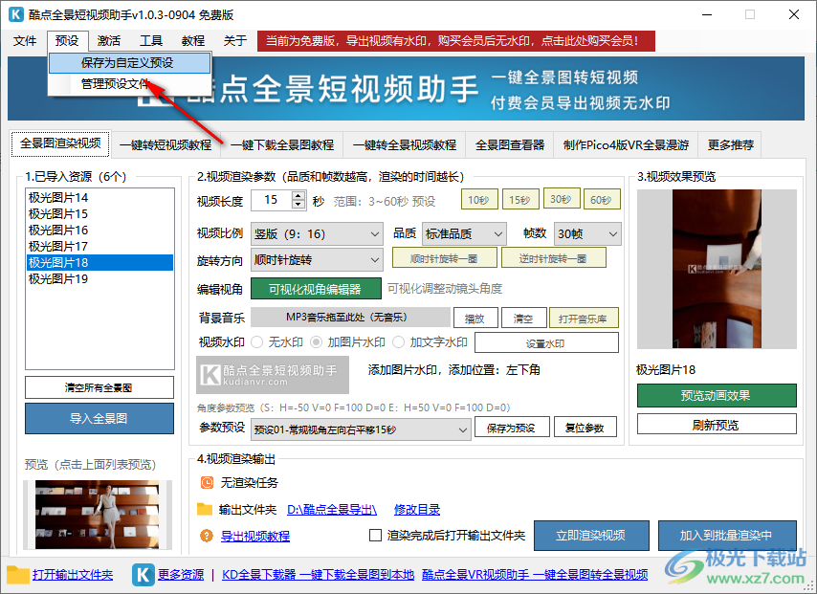Click the orange clock icon beside 无渲染任务
This screenshot has width=817, height=594.
(x=206, y=483)
